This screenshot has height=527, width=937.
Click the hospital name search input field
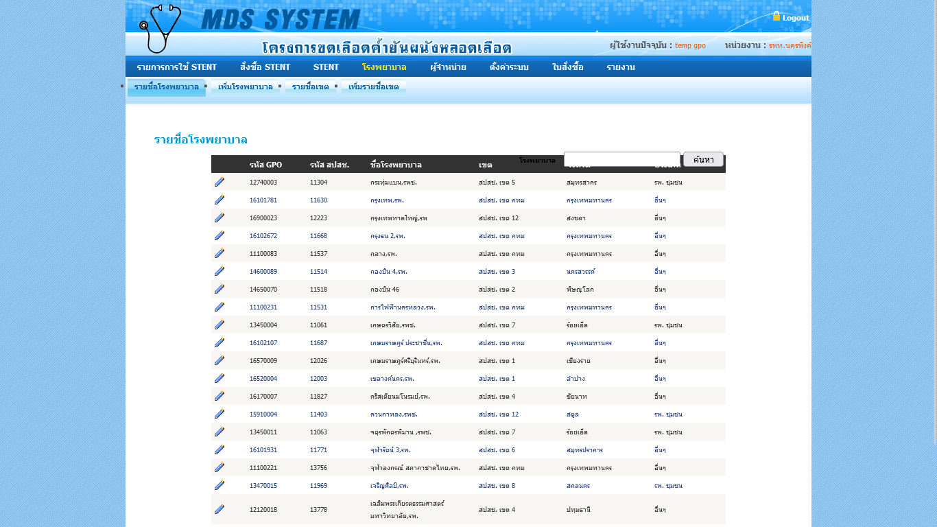pos(621,159)
